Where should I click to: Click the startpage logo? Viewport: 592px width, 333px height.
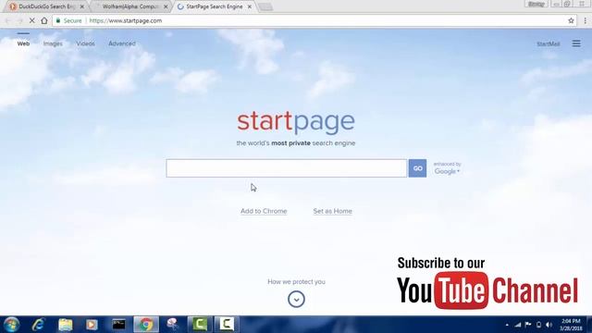click(296, 122)
